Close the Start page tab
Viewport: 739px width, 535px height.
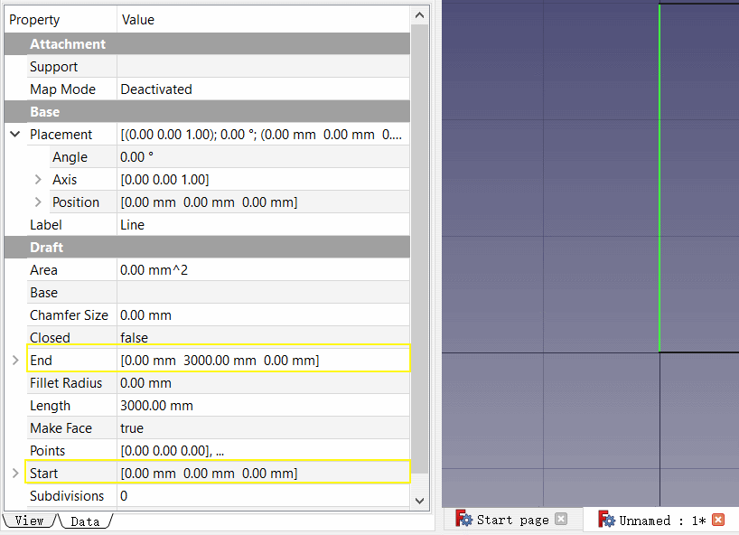561,519
